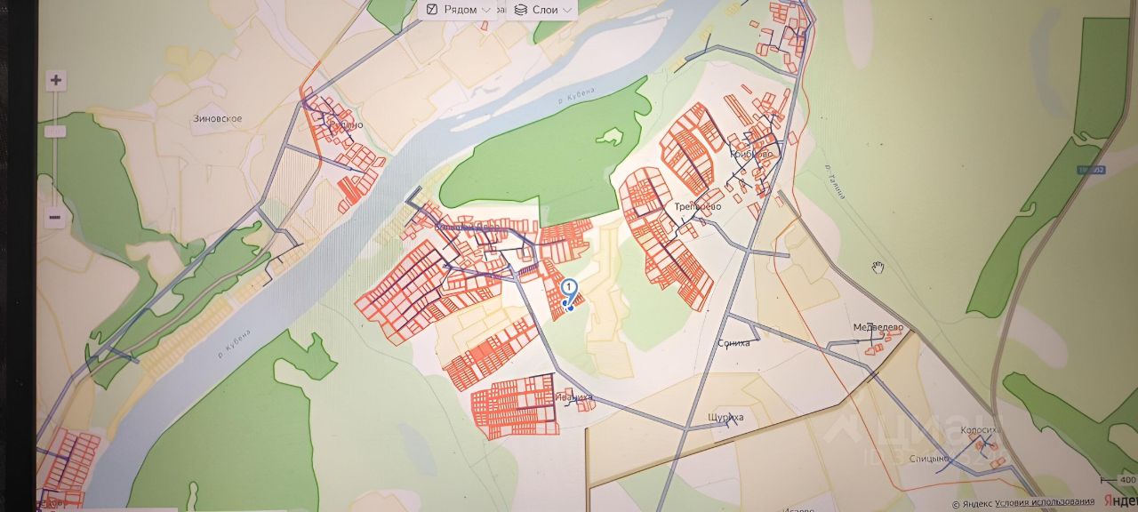Click the road number shield icon
The image size is (1138, 512).
coord(1089,169)
